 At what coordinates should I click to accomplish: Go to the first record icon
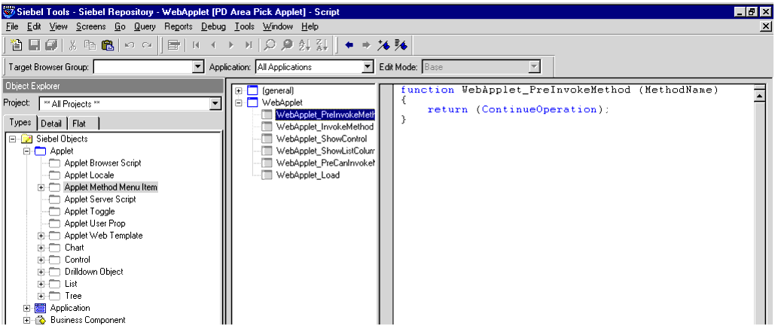tap(196, 45)
